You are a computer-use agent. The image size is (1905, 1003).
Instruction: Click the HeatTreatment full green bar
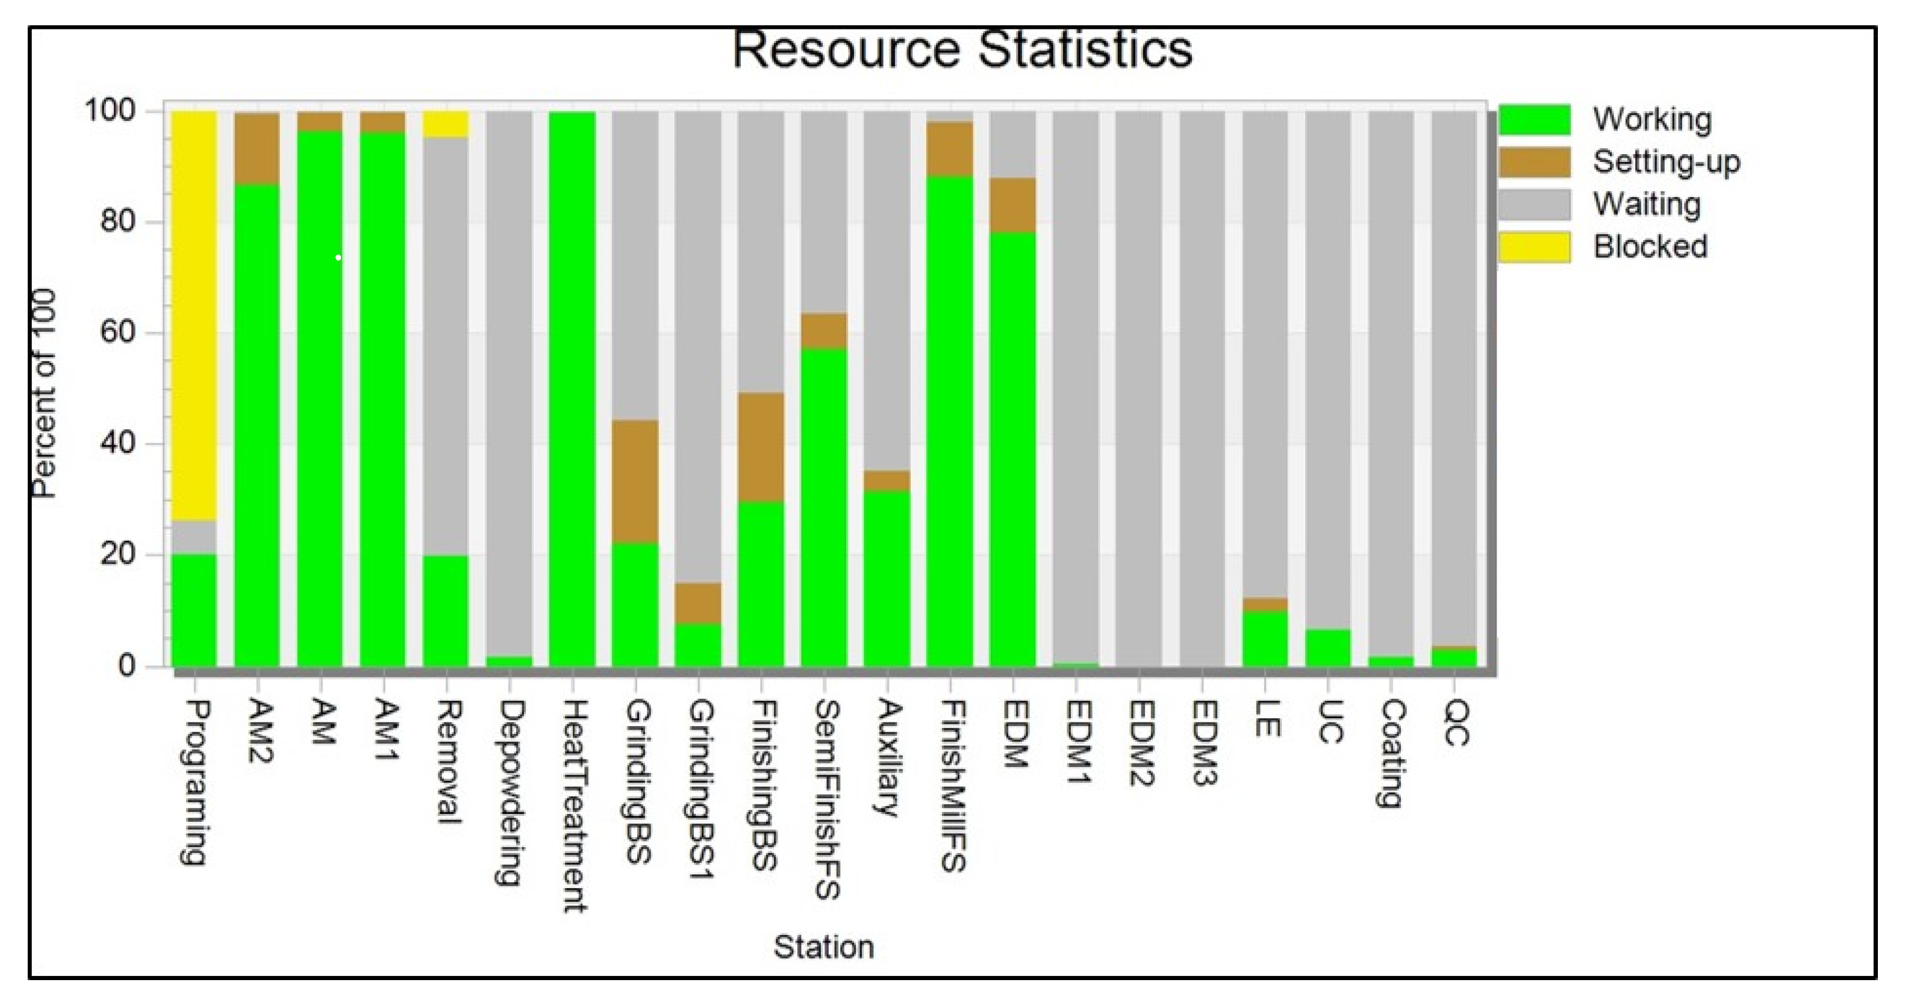(572, 389)
